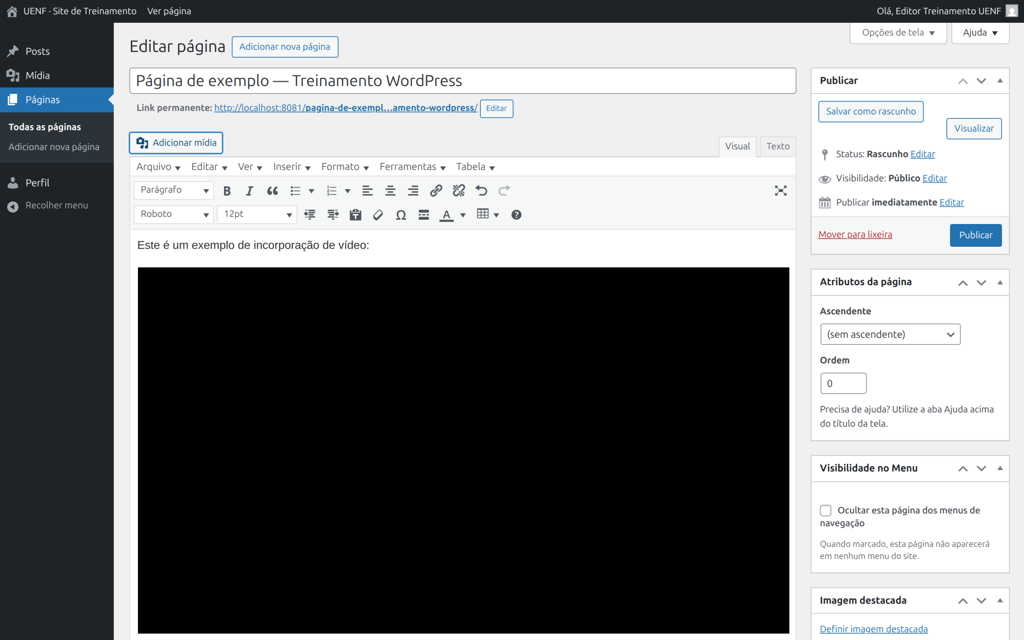Viewport: 1024px width, 640px height.
Task: Increase paragraph indent
Action: point(332,215)
